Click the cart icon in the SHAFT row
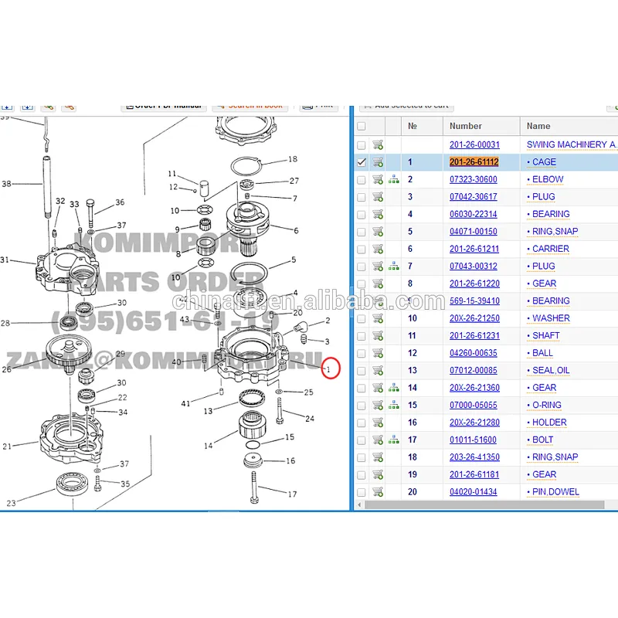This screenshot has height=618, width=618. (378, 336)
